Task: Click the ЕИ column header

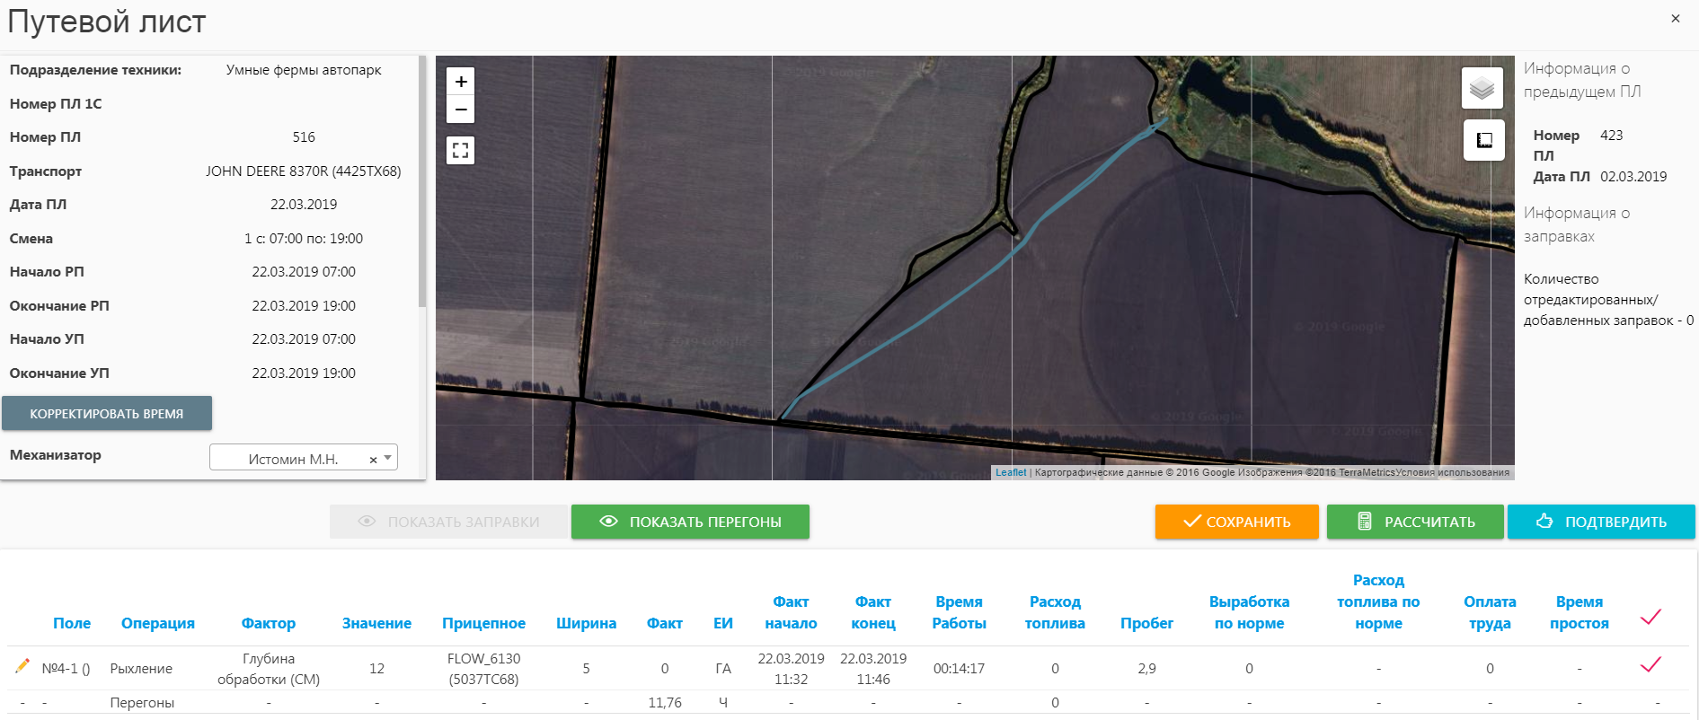Action: point(723,623)
